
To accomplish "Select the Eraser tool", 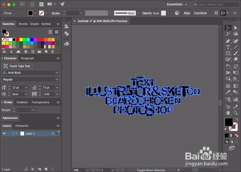I will coord(236,59).
